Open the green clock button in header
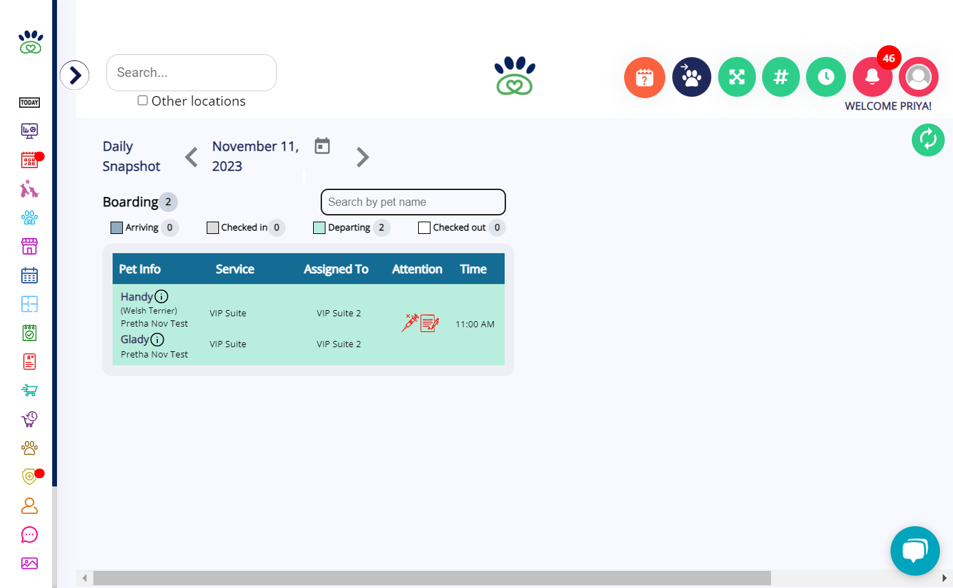This screenshot has height=588, width=953. (x=826, y=77)
